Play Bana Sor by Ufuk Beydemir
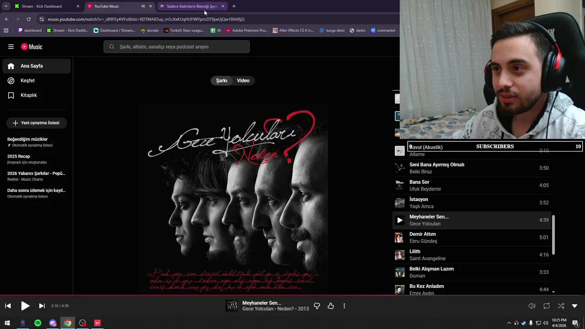 pos(472,185)
